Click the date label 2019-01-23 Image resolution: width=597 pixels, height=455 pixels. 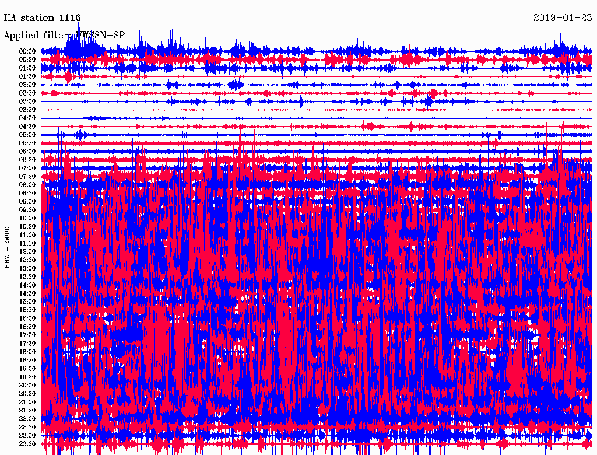[563, 18]
